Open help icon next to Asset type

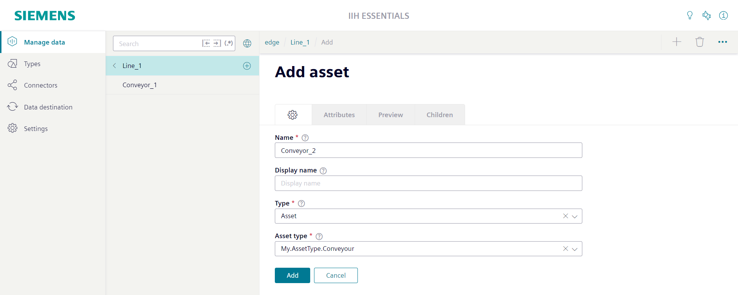click(319, 236)
